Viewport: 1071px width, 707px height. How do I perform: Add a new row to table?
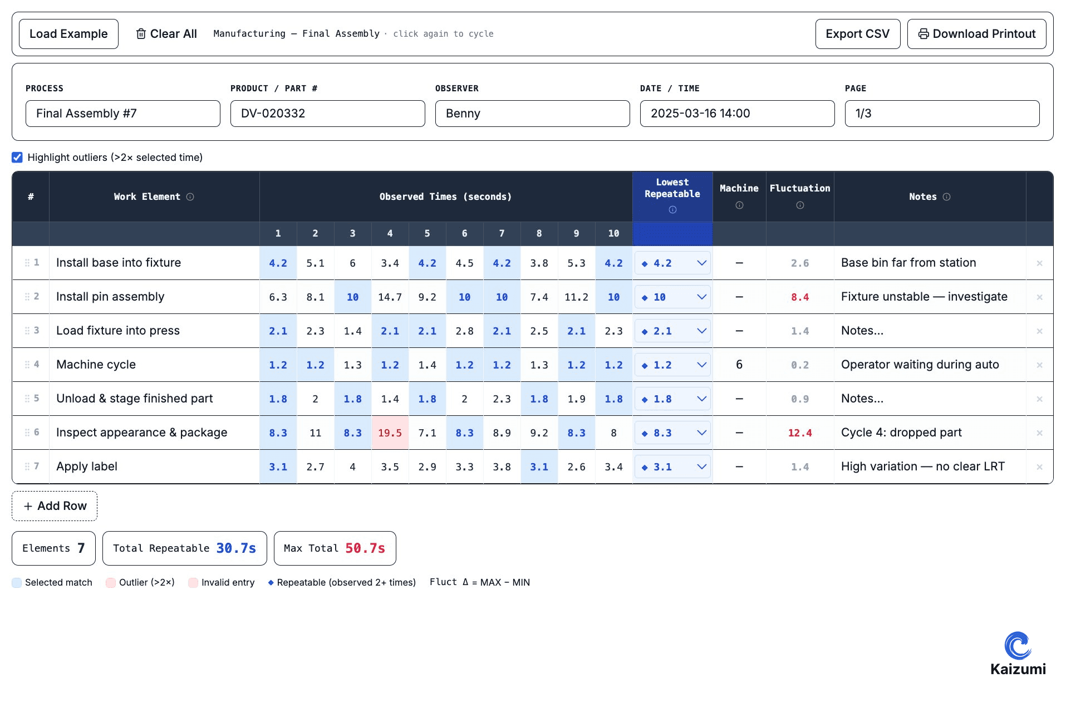point(55,506)
